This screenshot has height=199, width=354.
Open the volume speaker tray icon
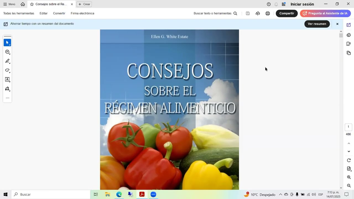point(314,195)
